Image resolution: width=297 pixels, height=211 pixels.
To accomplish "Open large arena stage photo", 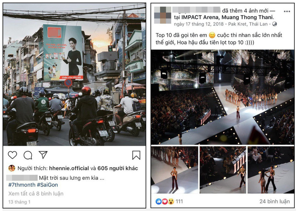I will pos(223,97).
